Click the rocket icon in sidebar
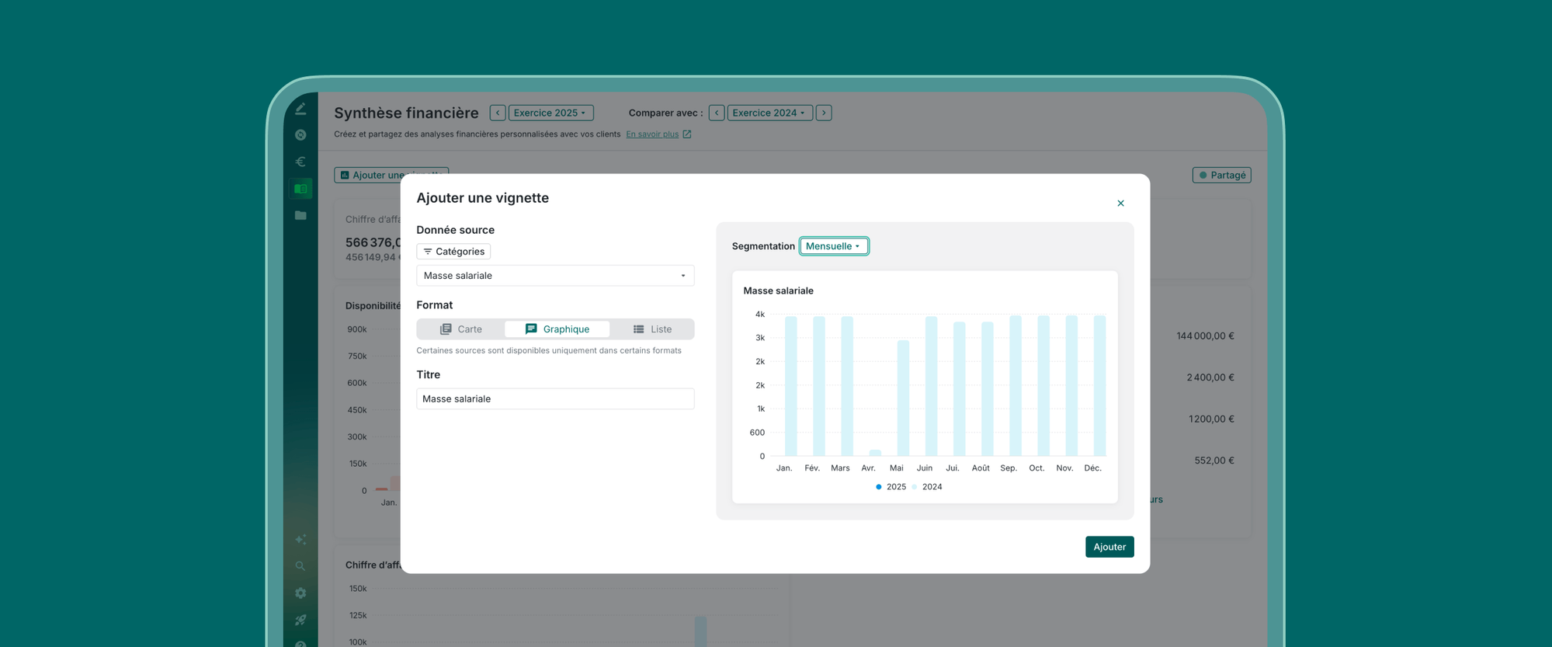1552x647 pixels. click(300, 620)
